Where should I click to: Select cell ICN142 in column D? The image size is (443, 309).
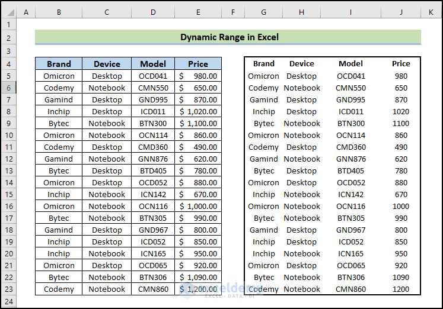coord(153,194)
